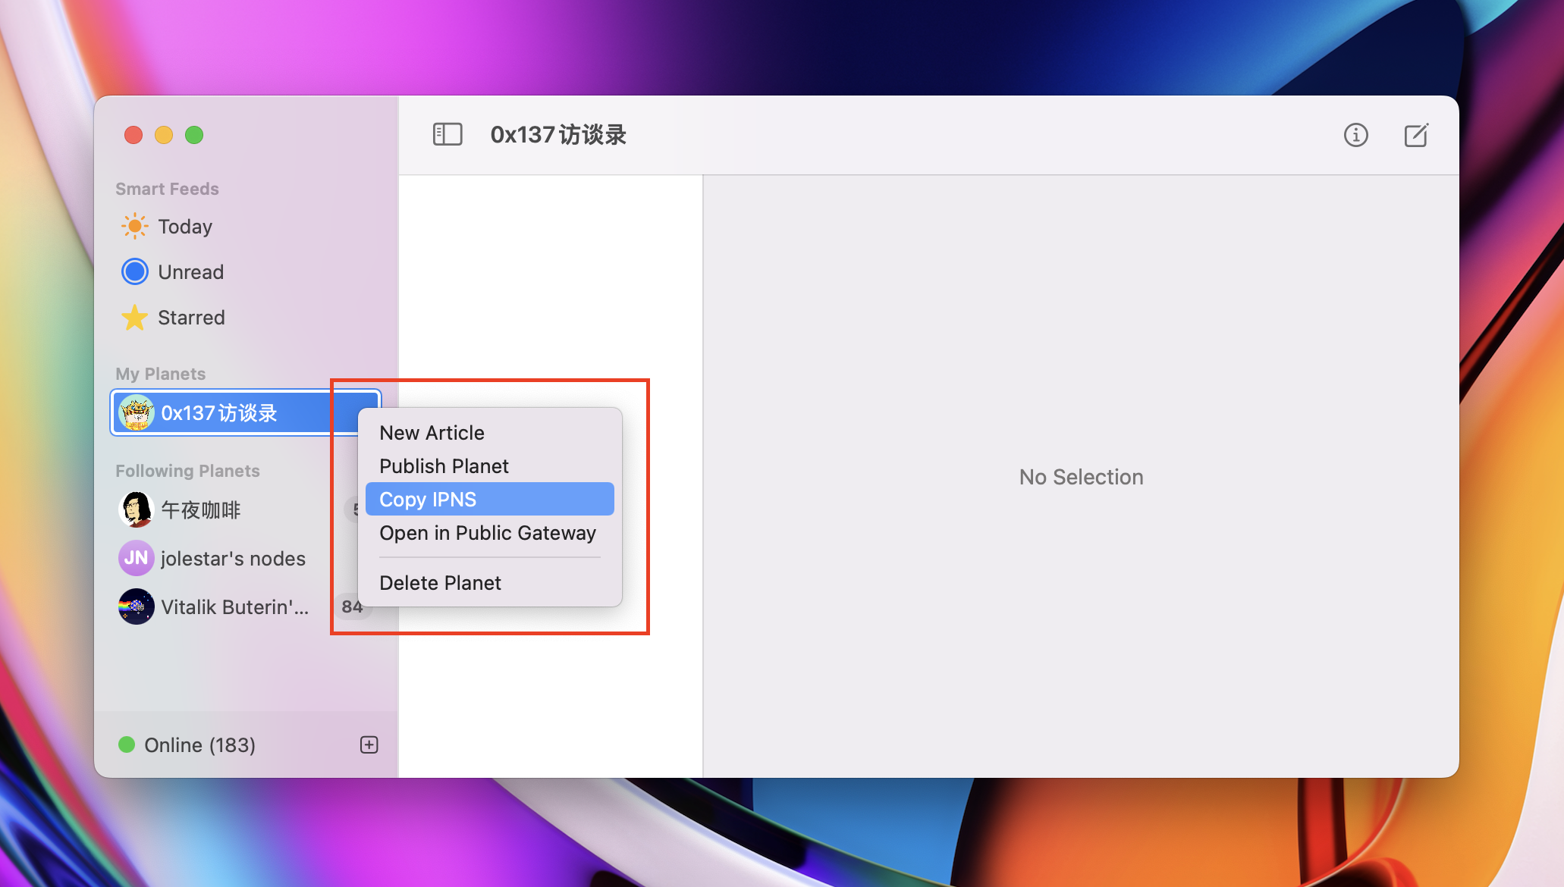
Task: Open planet info with the info icon
Action: pyautogui.click(x=1355, y=135)
